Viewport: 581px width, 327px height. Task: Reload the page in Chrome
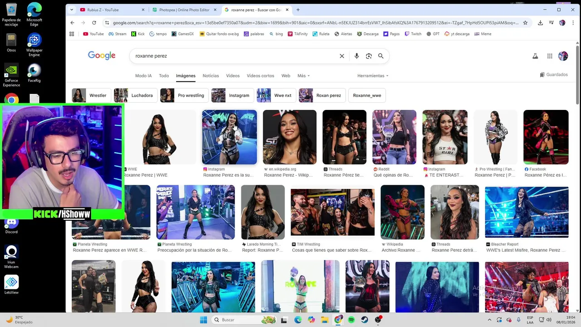(x=94, y=23)
